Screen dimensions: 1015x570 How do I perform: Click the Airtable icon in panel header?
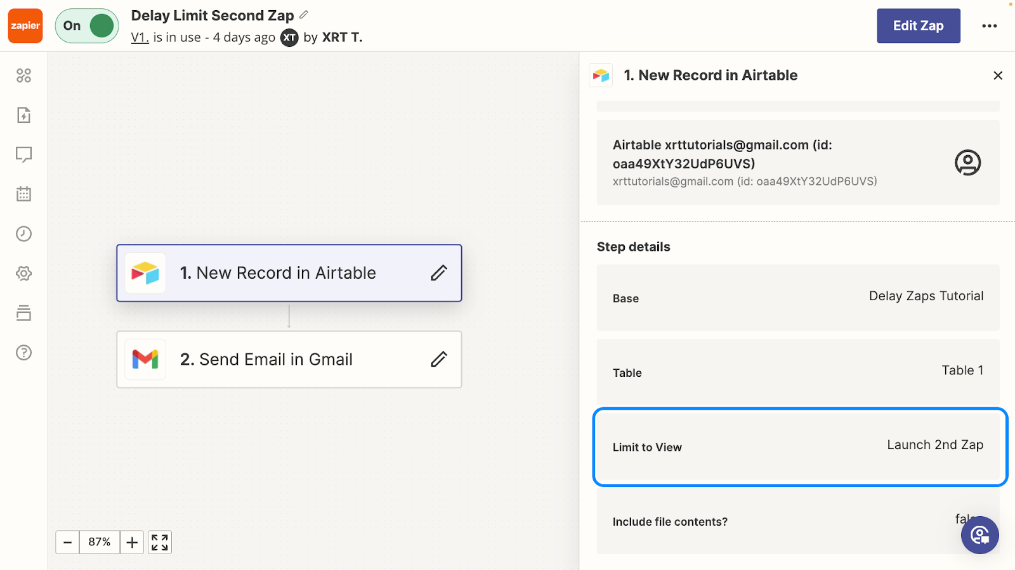point(601,75)
